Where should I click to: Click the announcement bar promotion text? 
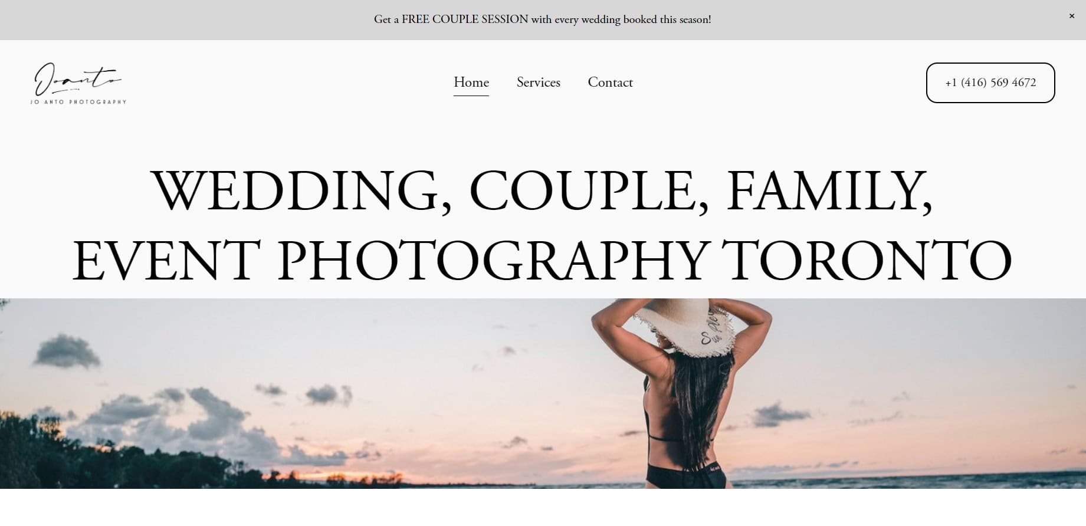pos(542,19)
